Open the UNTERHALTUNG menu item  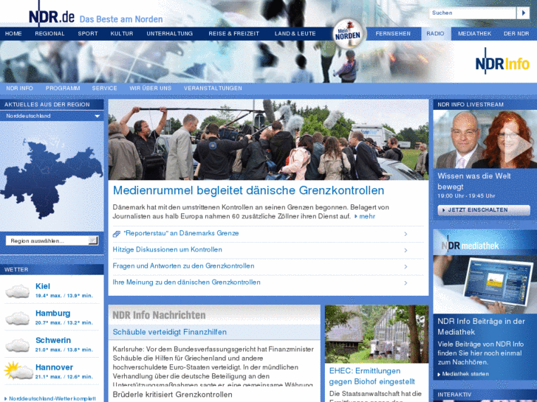click(x=170, y=33)
